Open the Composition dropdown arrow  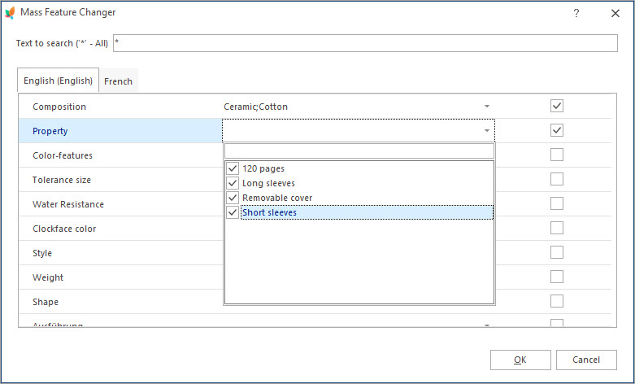pos(487,107)
